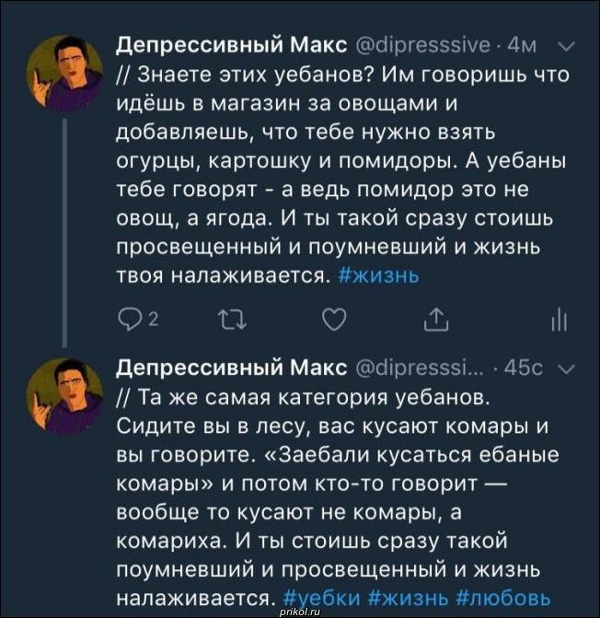
Task: Like the first tweet with heart icon
Action: [337, 321]
